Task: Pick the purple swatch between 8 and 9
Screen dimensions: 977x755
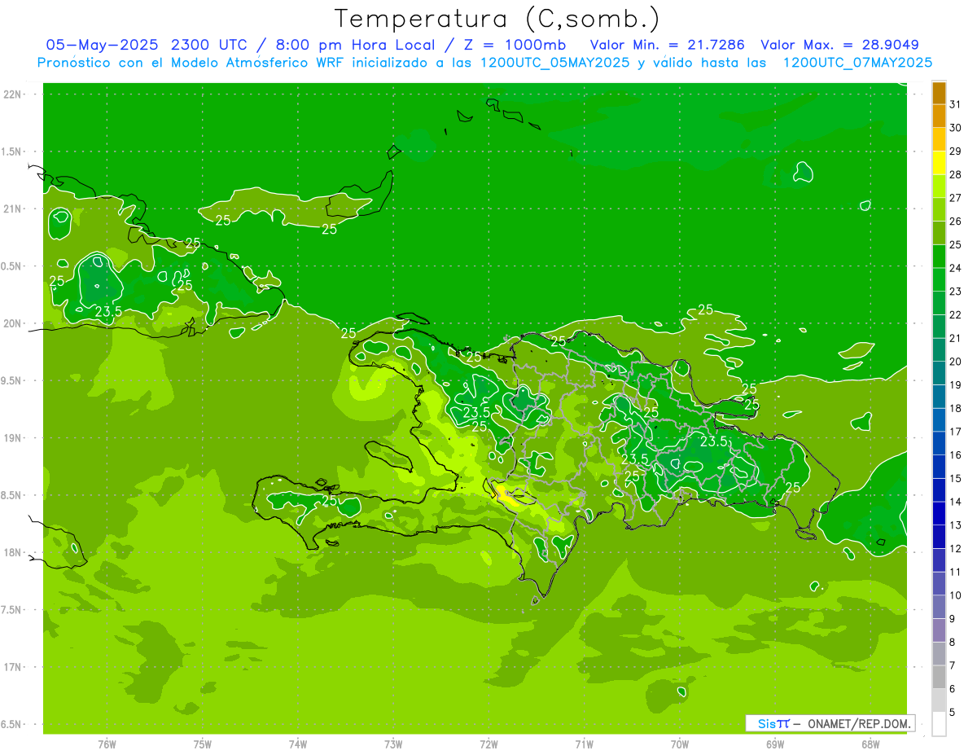Action: tap(939, 630)
